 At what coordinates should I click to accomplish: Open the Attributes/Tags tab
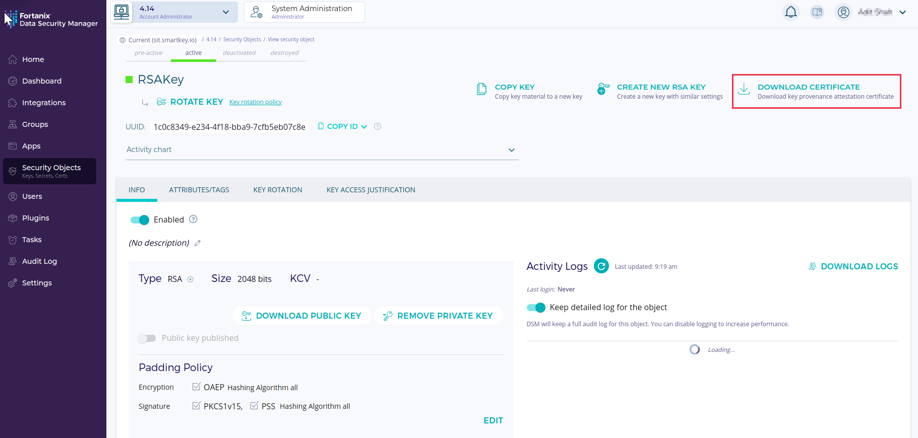tap(199, 190)
